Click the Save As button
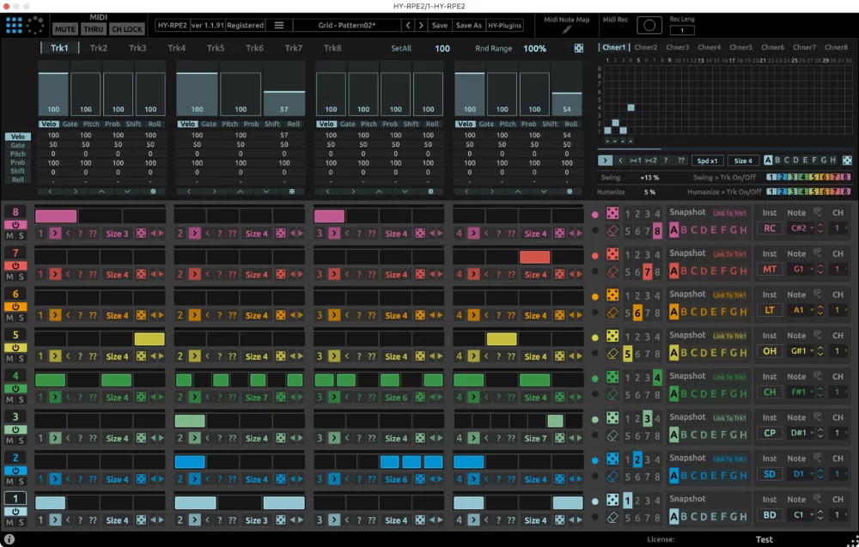The width and height of the screenshot is (859, 547). (x=469, y=25)
